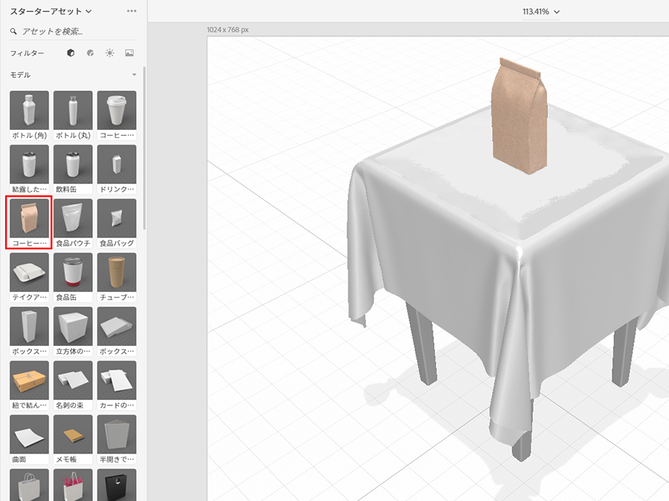The height and width of the screenshot is (501, 669).
Task: Select the メモ帳 model thumbnail
Action: 73,435
